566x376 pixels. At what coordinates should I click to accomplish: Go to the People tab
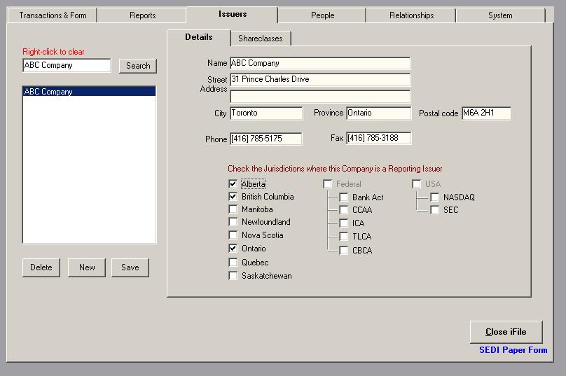[x=322, y=15]
